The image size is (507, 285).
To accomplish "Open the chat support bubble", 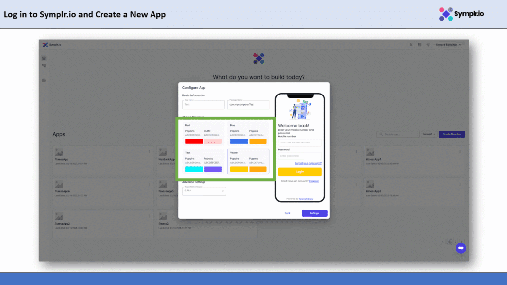I will 460,248.
